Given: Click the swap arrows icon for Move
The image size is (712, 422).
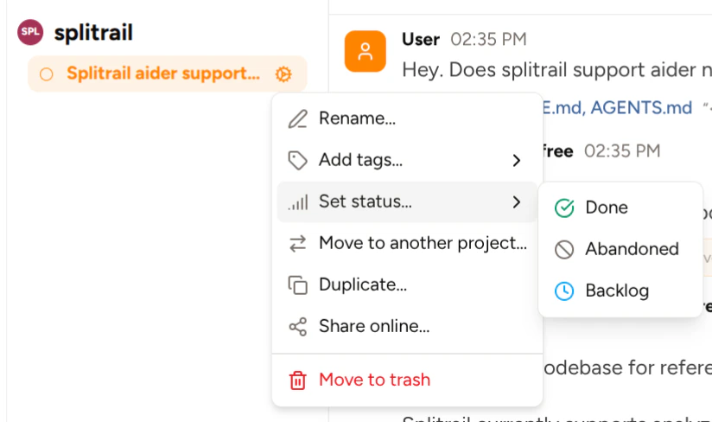Looking at the screenshot, I should (298, 244).
